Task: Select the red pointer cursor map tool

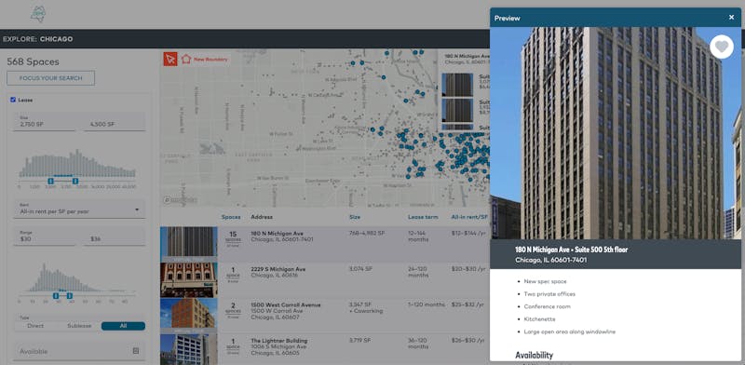Action: pos(170,59)
